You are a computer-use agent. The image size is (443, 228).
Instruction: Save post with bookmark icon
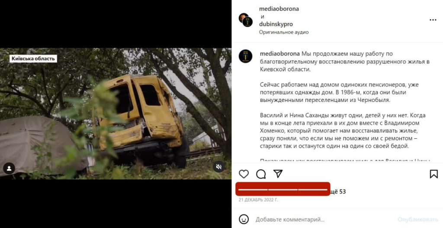[433, 174]
